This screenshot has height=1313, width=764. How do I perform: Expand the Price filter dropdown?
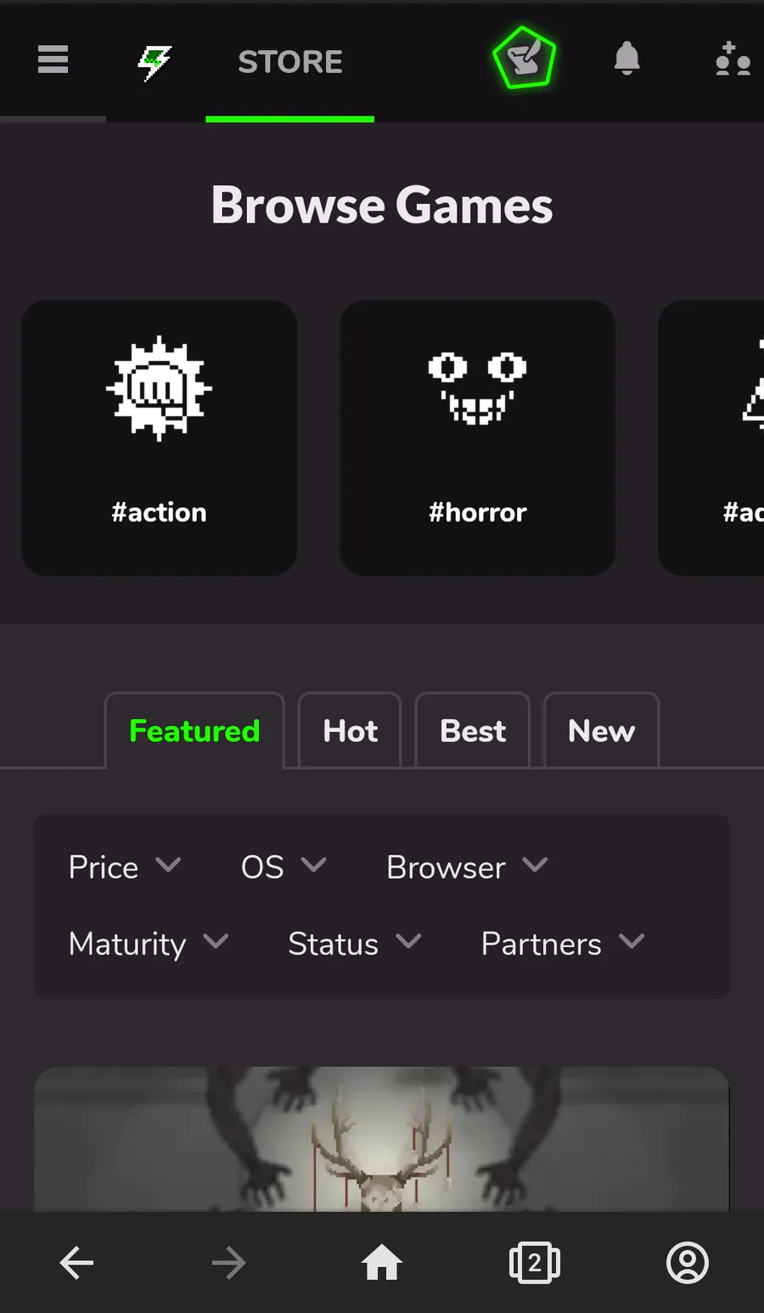125,867
